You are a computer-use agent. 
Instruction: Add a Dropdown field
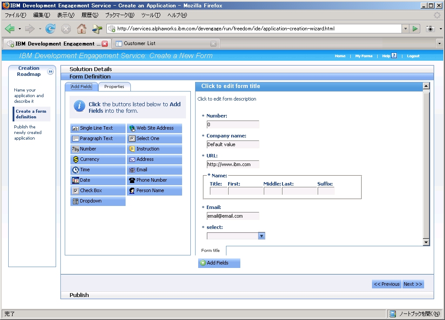(98, 201)
